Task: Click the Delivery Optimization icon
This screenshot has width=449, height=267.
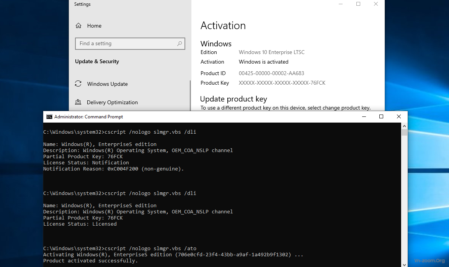Action: tap(78, 102)
